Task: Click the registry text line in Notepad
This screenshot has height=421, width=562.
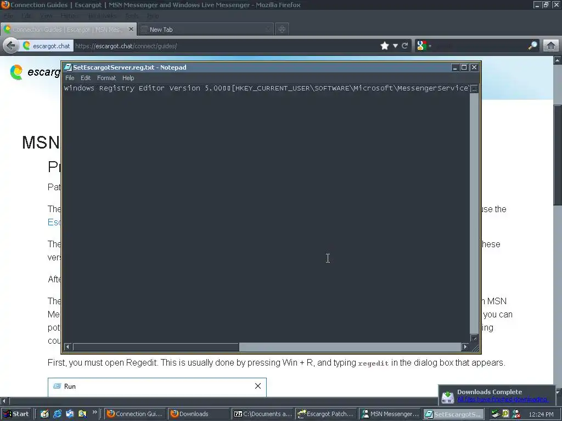Action: click(266, 88)
